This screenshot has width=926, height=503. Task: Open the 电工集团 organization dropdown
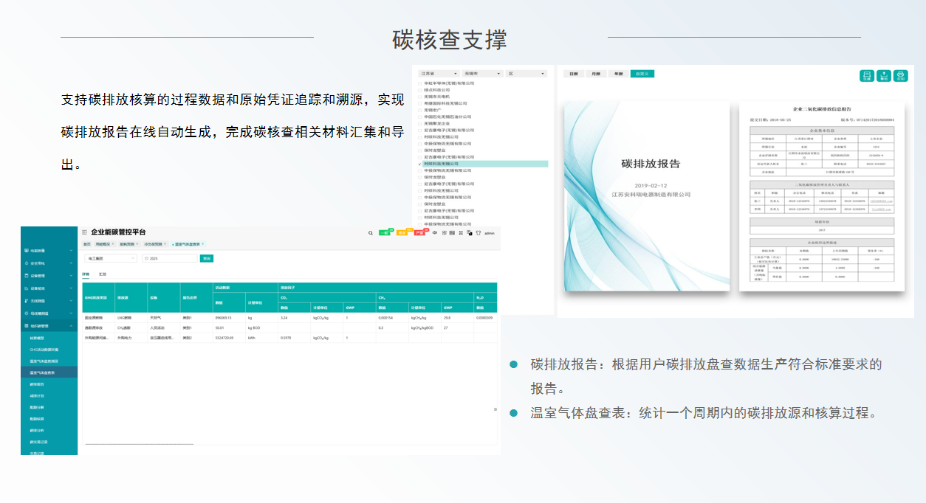[x=111, y=259]
